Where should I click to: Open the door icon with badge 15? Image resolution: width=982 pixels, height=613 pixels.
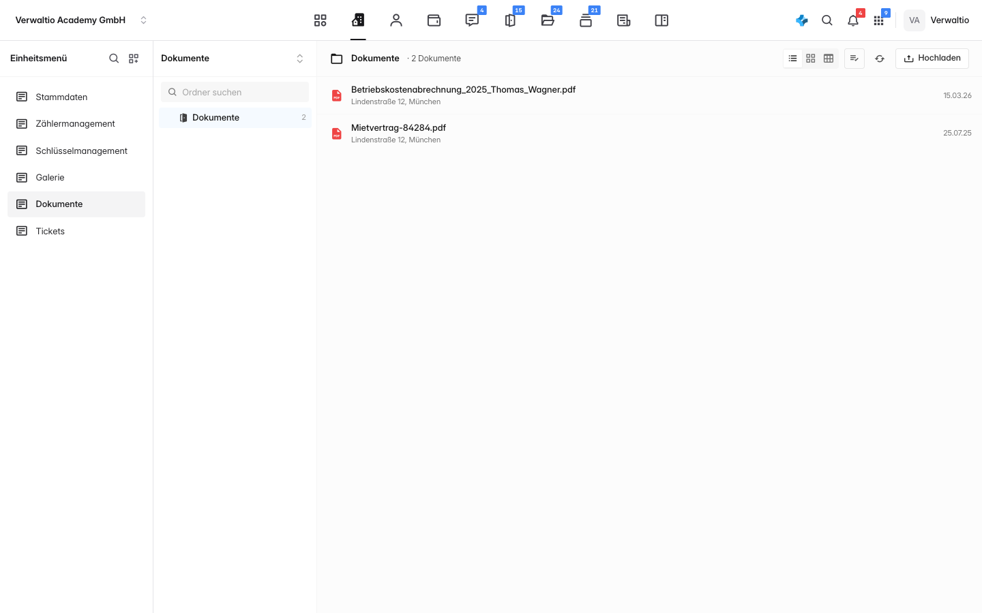tap(510, 20)
